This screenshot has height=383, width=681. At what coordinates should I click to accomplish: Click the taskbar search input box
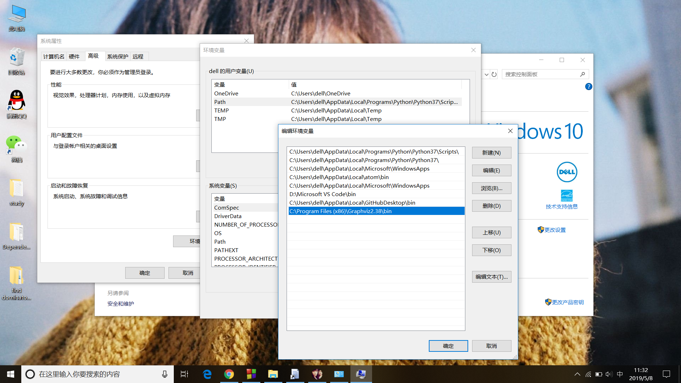98,374
